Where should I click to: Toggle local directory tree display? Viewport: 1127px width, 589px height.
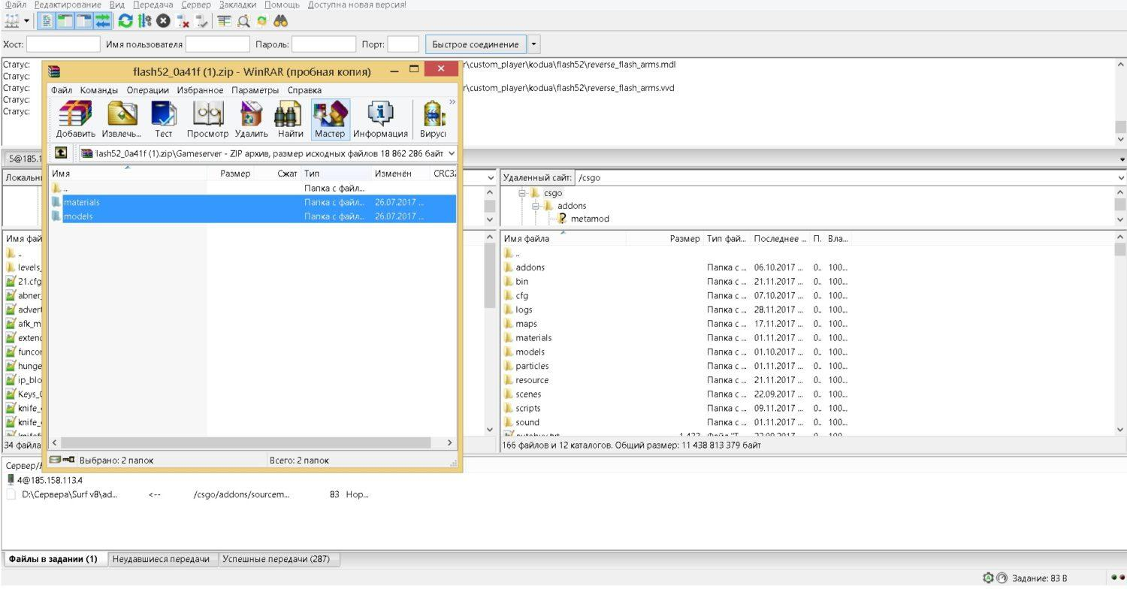pos(65,21)
